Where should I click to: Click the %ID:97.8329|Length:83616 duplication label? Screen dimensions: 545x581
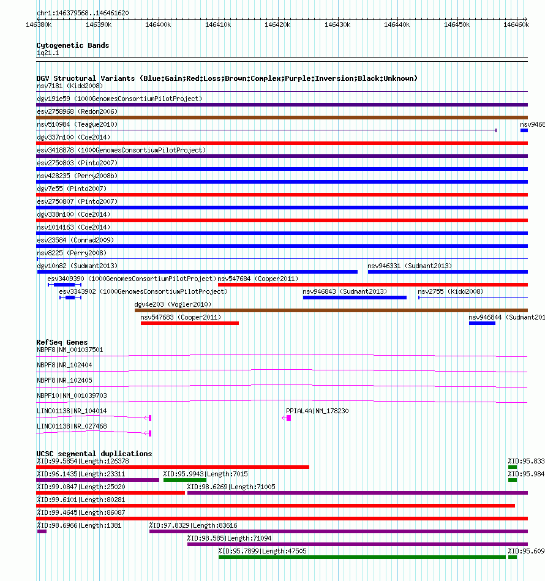(193, 525)
